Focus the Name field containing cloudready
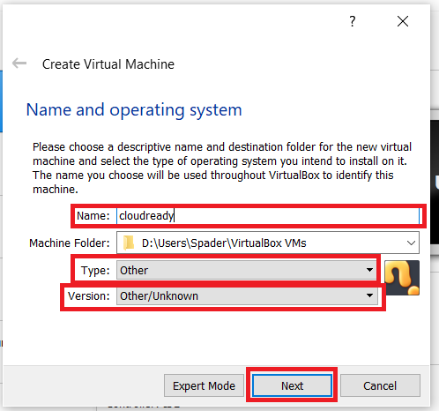 [x=268, y=216]
